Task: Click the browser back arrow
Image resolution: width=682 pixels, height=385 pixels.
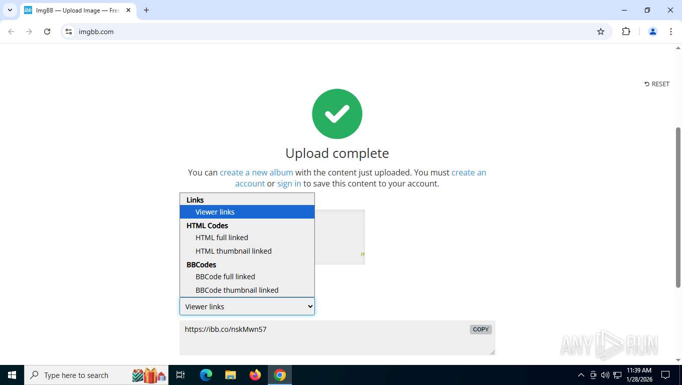Action: click(x=11, y=32)
